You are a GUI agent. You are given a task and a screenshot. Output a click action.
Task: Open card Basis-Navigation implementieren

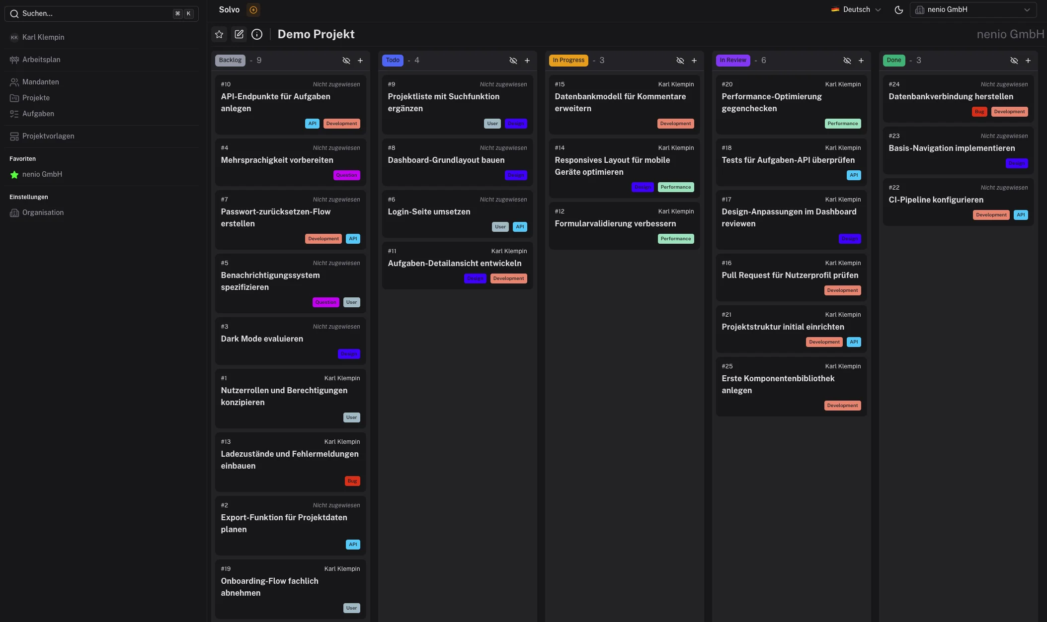(958, 150)
